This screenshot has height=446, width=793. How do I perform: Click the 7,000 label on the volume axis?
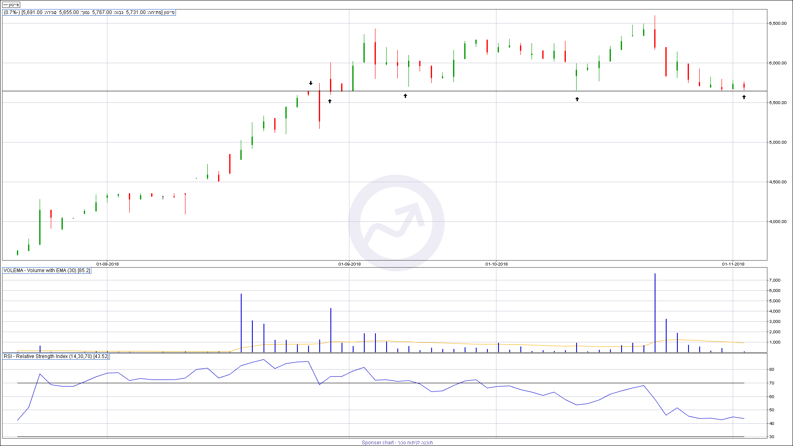774,280
